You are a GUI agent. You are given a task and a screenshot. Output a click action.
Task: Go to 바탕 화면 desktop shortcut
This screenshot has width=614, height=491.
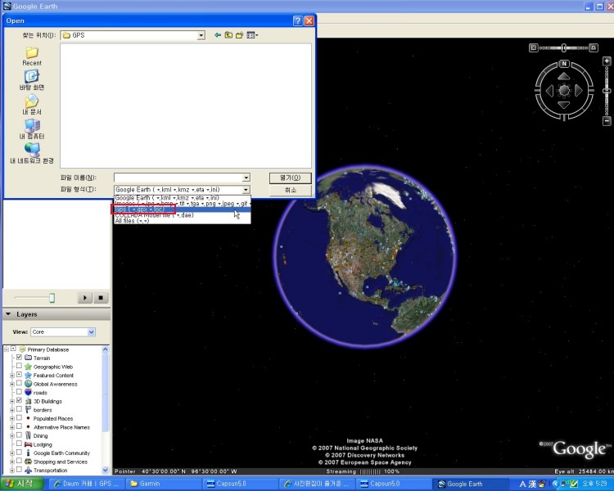(32, 80)
